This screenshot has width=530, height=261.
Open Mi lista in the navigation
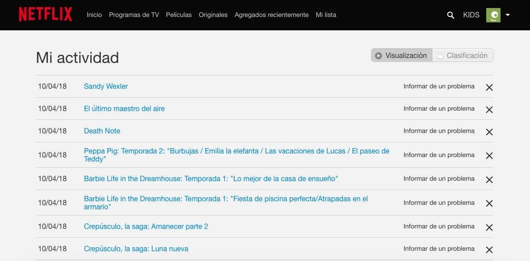tap(326, 15)
